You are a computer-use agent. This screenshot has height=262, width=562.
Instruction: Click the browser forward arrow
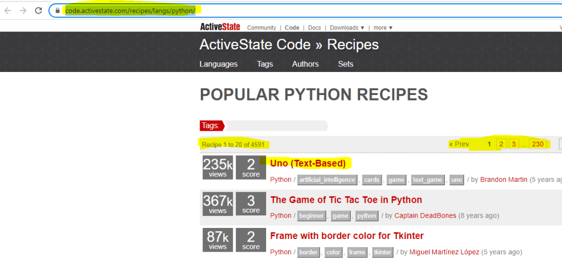tap(23, 10)
